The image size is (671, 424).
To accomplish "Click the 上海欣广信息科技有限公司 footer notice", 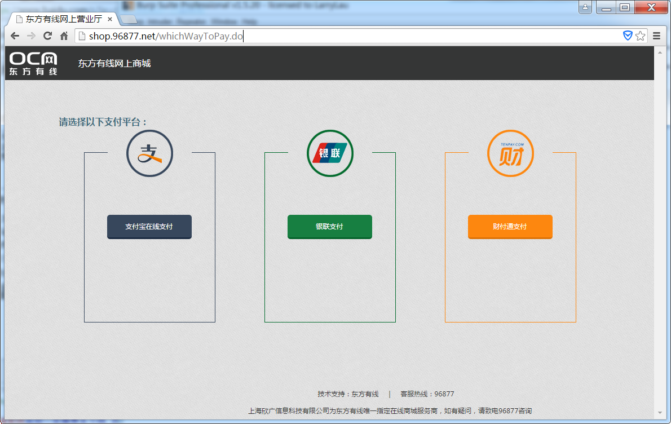I will click(390, 410).
